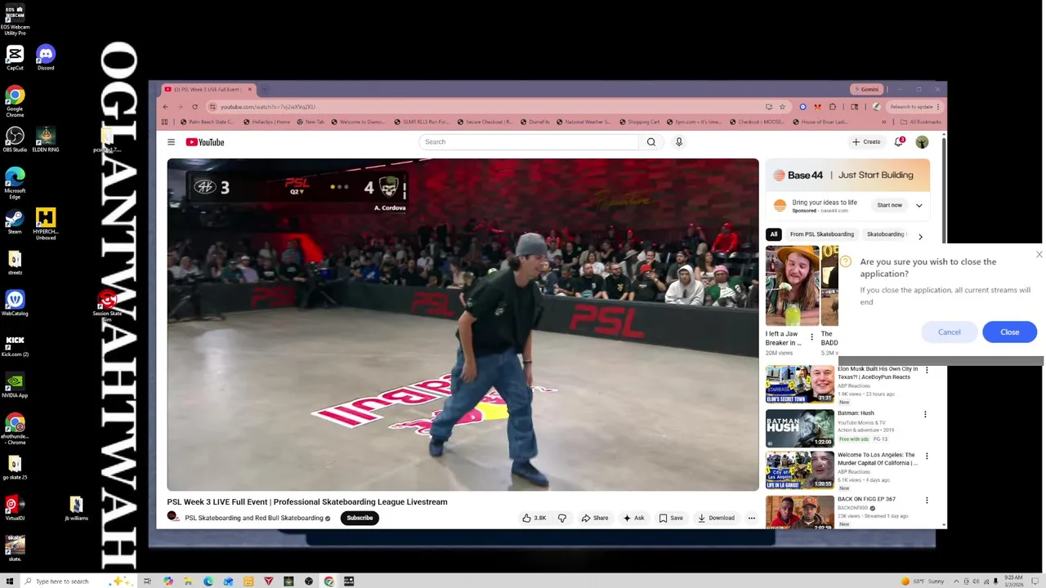Image resolution: width=1046 pixels, height=588 pixels.
Task: Click Chrome icon on the taskbar
Action: click(329, 581)
